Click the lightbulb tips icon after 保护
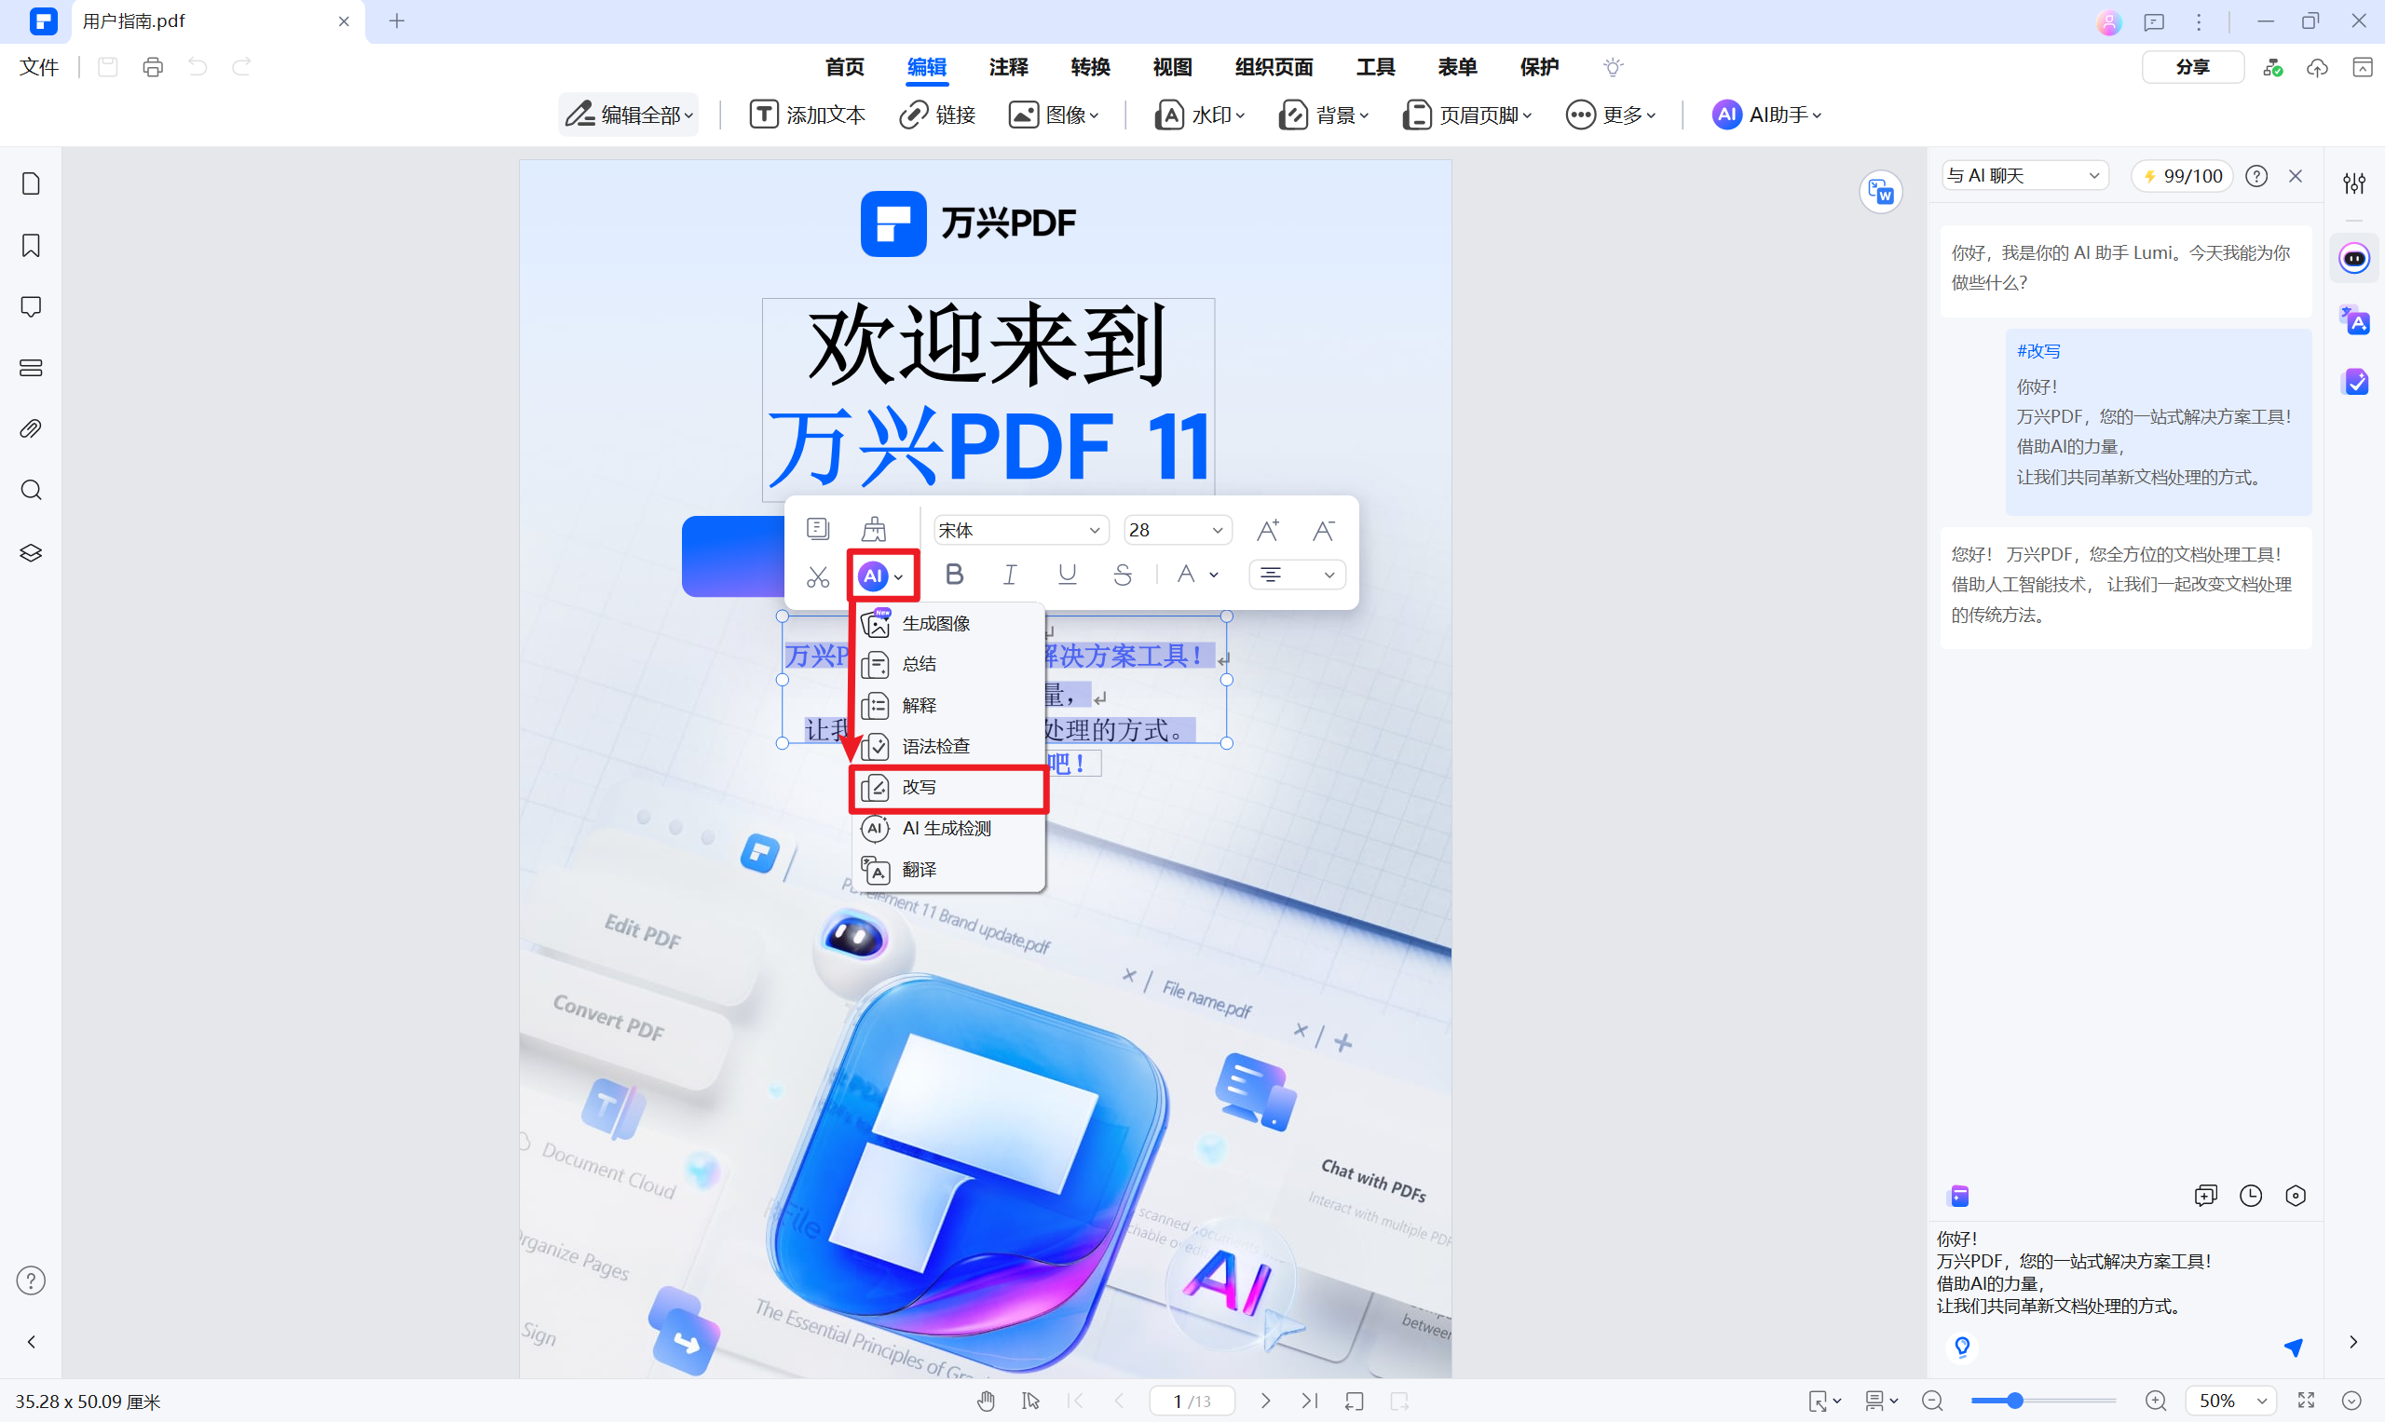Viewport: 2385px width, 1422px height. click(1614, 67)
